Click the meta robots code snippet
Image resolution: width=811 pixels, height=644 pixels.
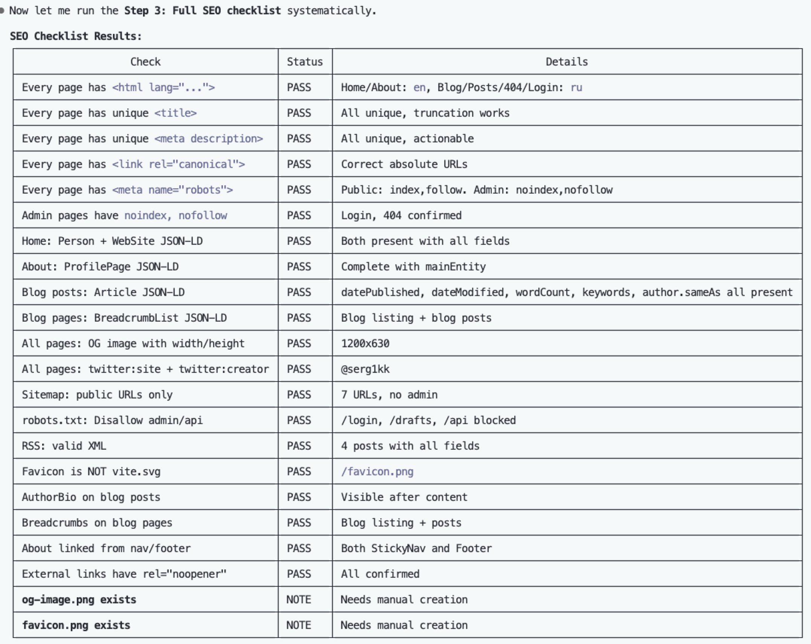(172, 190)
